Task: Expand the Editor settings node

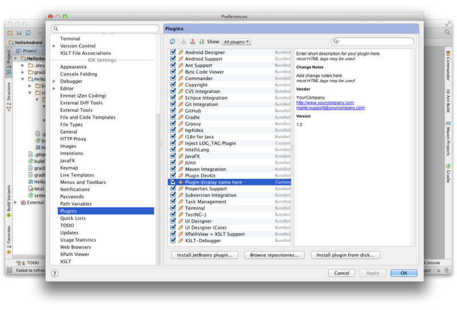Action: (x=54, y=88)
